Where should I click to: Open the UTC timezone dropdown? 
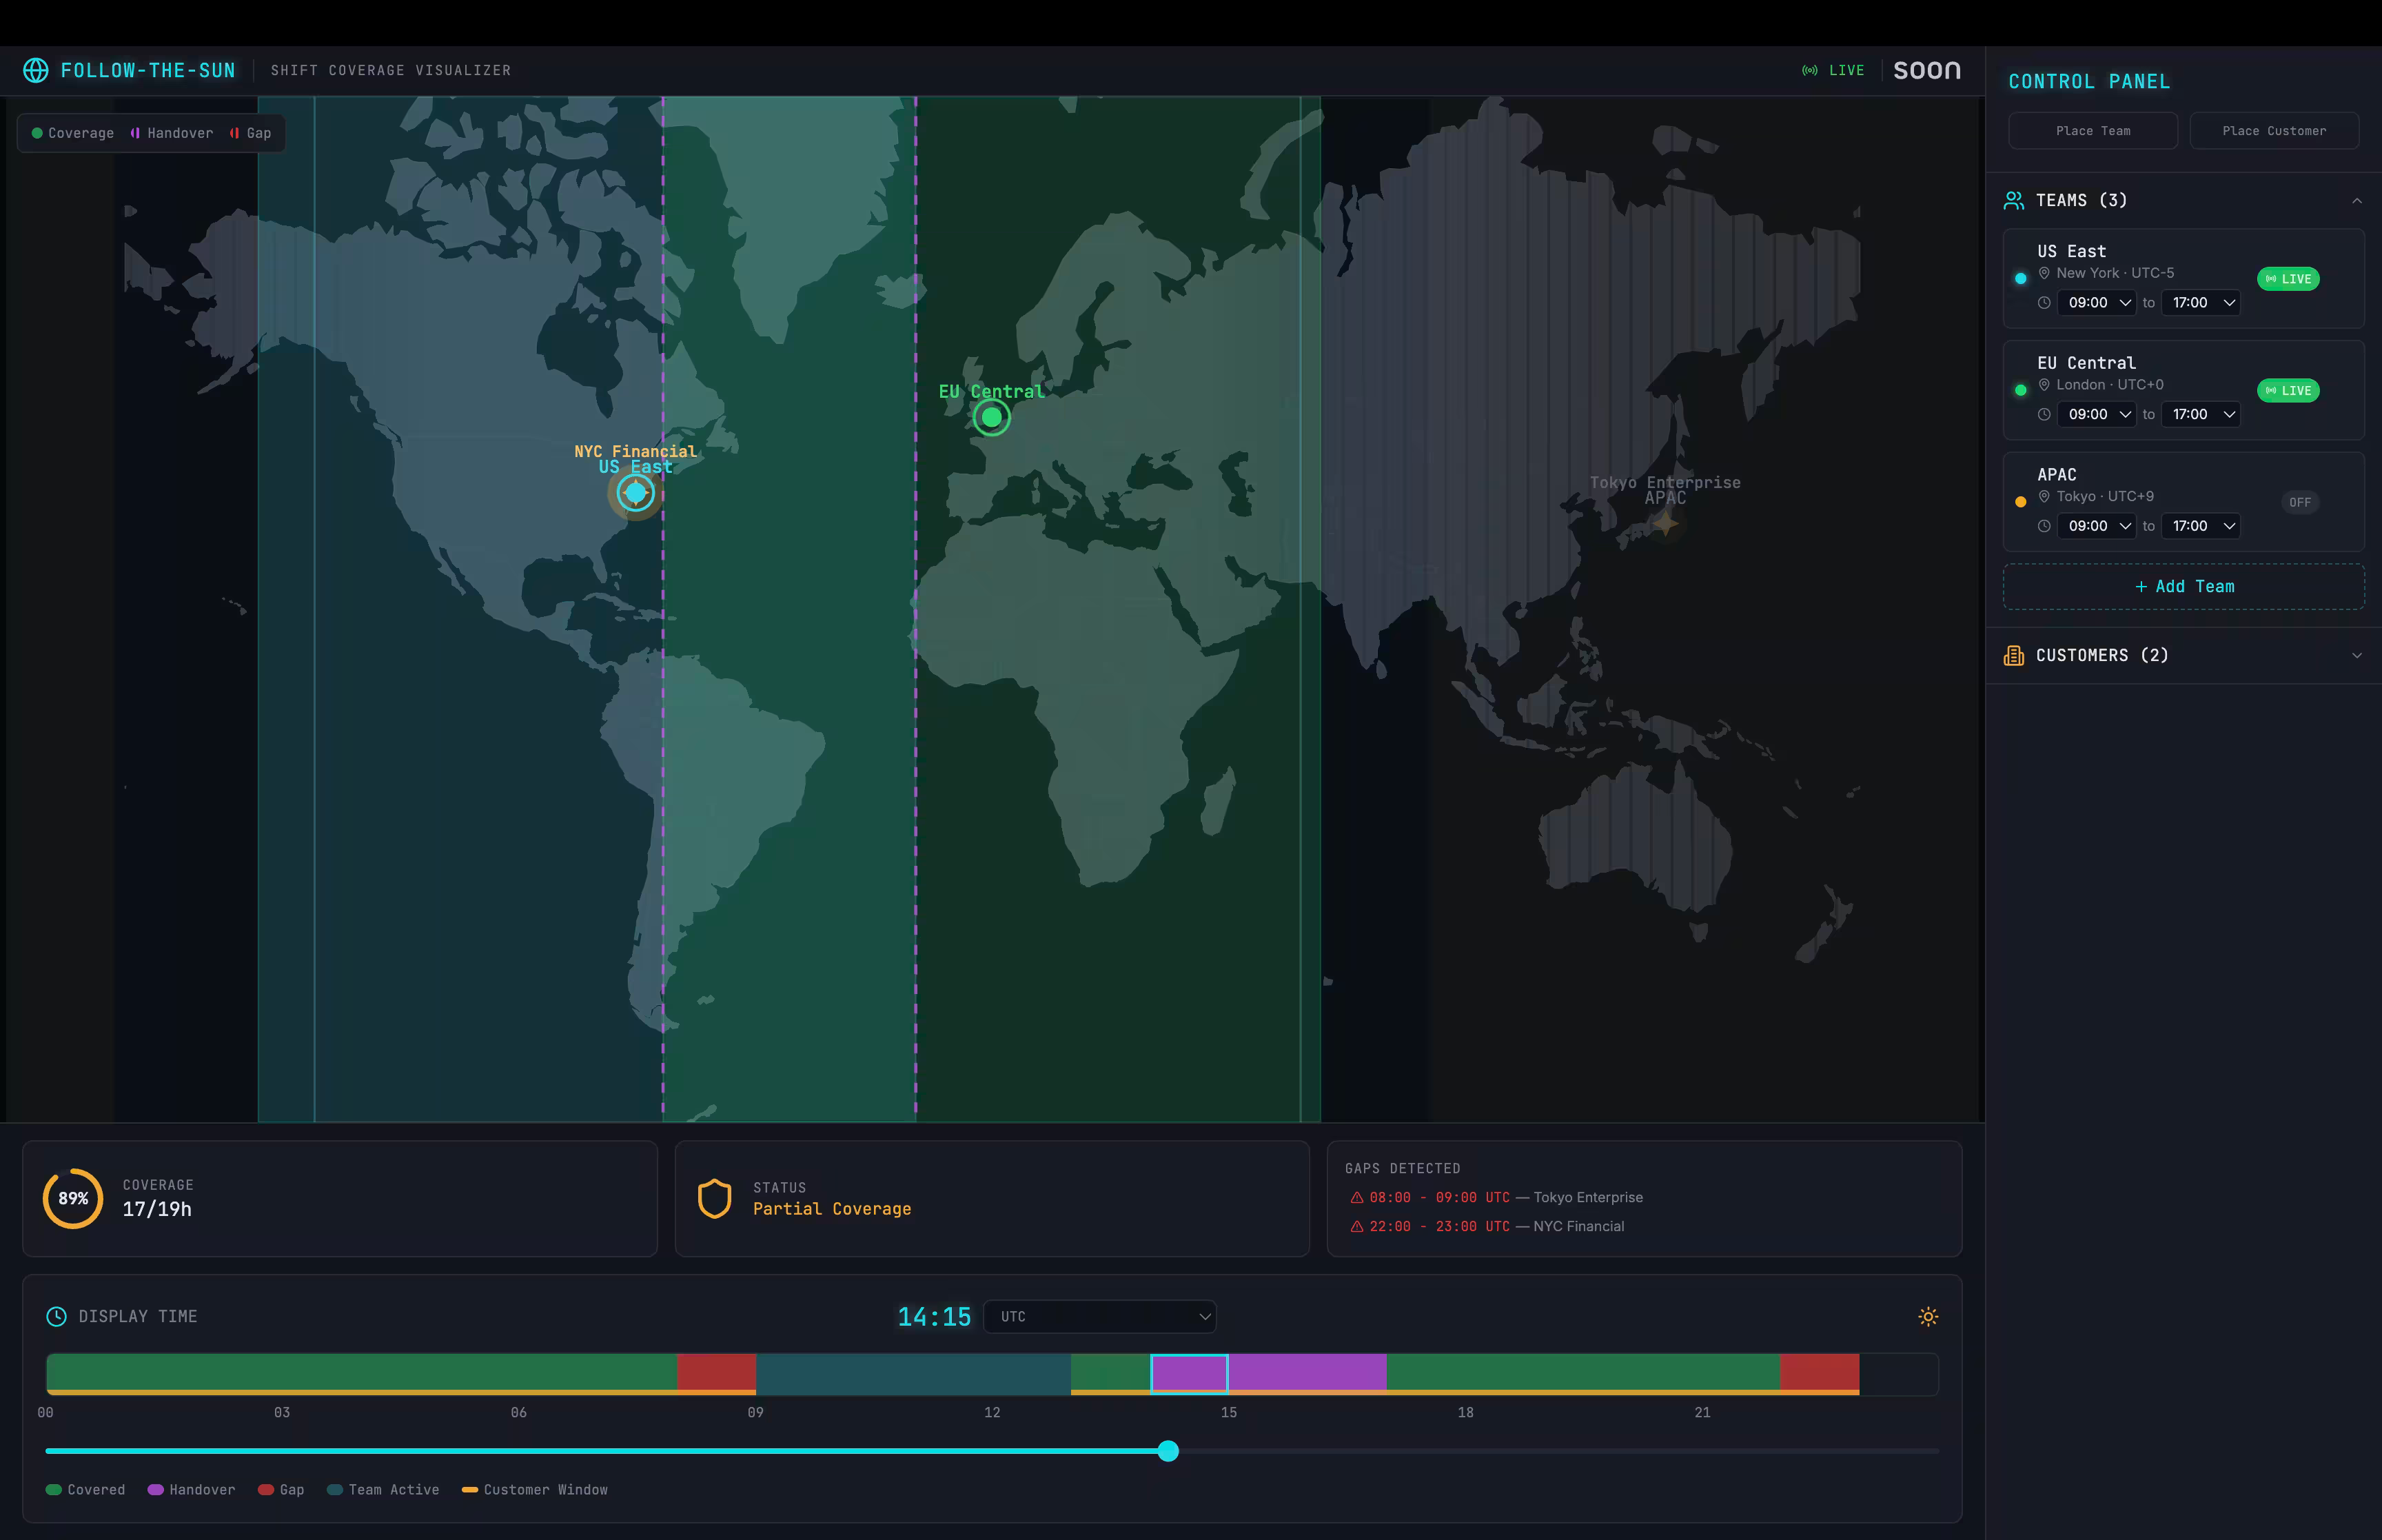(1099, 1316)
